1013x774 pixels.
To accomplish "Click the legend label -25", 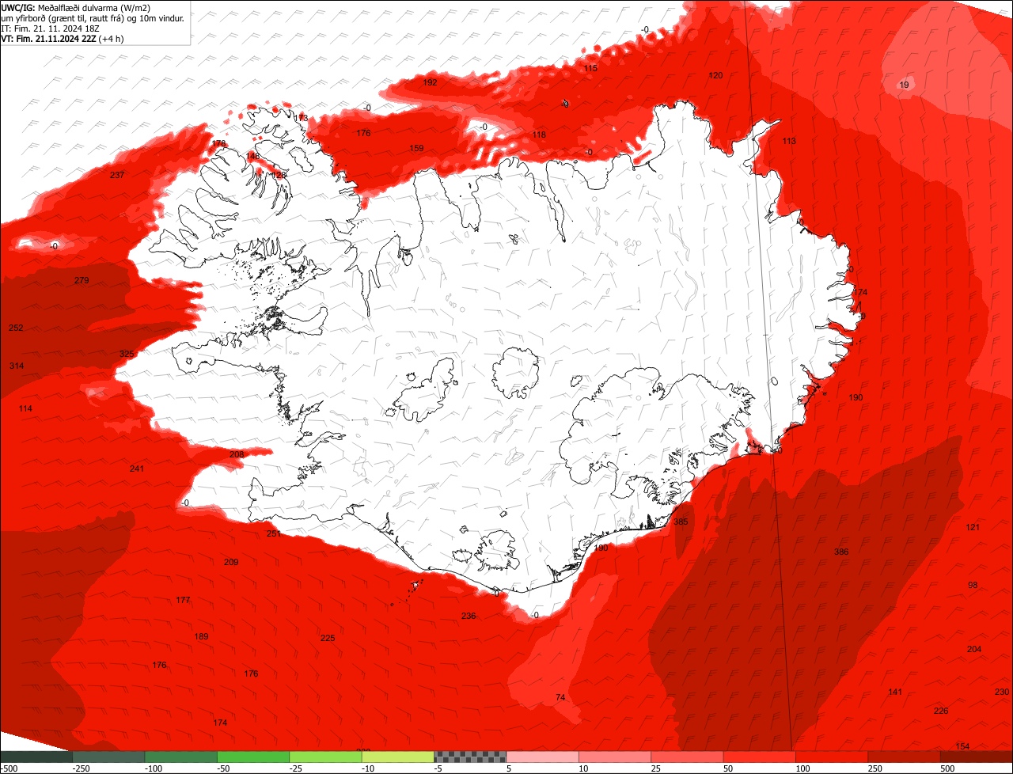I will 298,768.
